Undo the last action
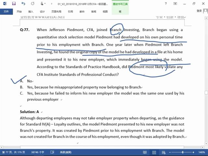 click(23, 4)
